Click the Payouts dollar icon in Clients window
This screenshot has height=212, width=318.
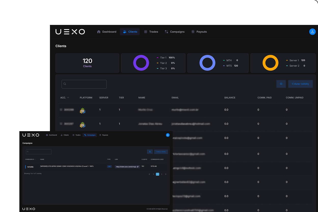click(x=193, y=32)
